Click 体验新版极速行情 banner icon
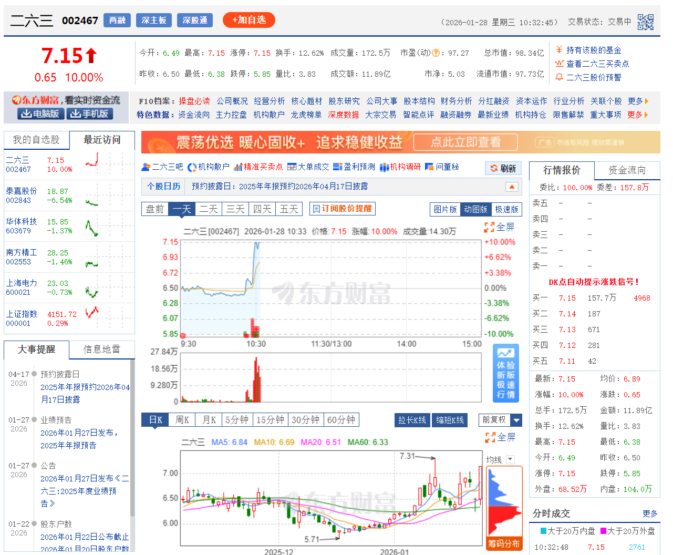 pos(506,373)
